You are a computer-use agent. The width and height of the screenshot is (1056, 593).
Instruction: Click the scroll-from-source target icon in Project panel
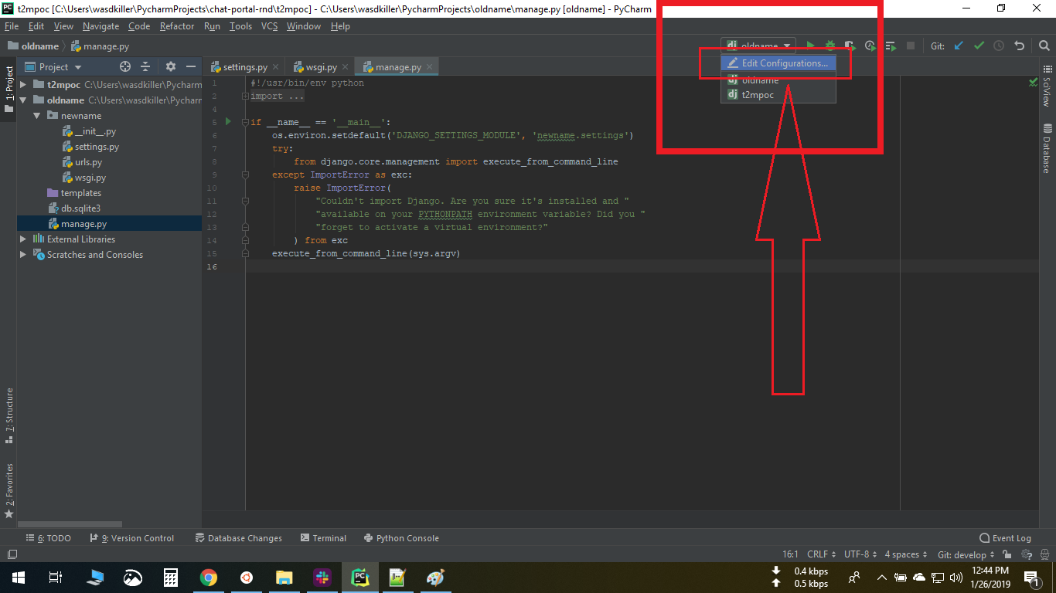tap(125, 67)
